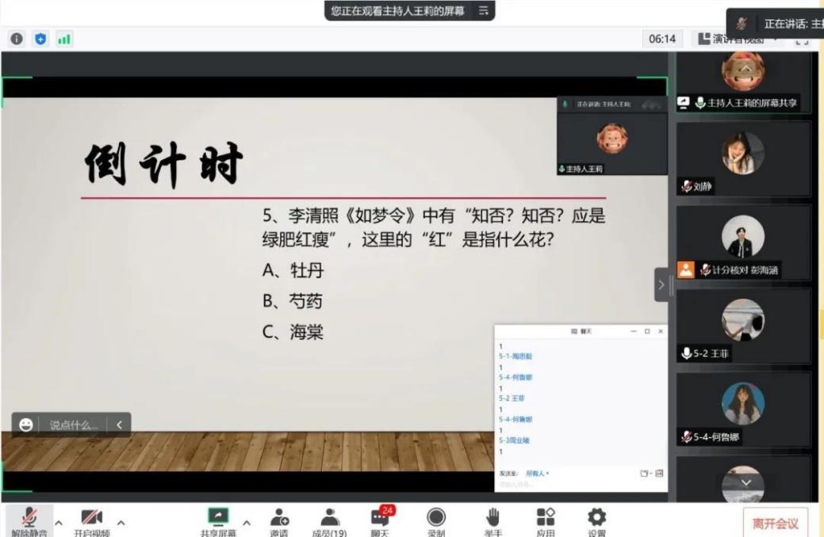Expand audio options arrow beside 解除静音
Image resolution: width=824 pixels, height=537 pixels.
click(58, 523)
